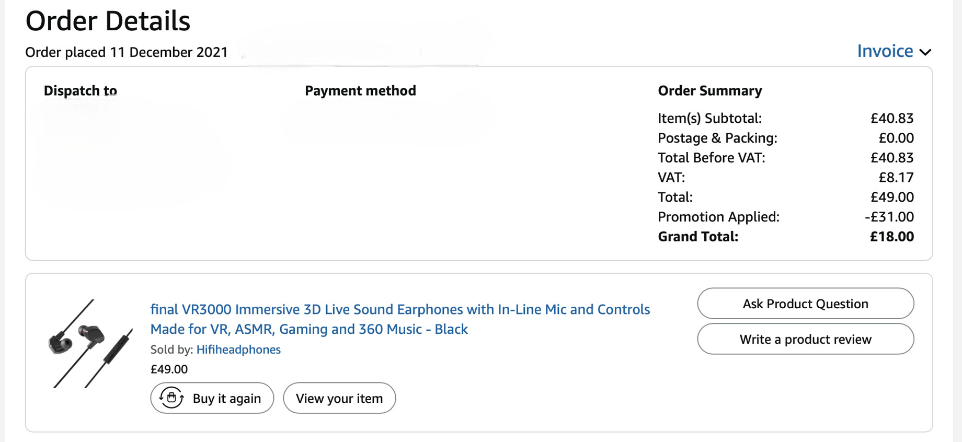Click the VAT amount £8.17
The image size is (962, 442).
pos(896,178)
